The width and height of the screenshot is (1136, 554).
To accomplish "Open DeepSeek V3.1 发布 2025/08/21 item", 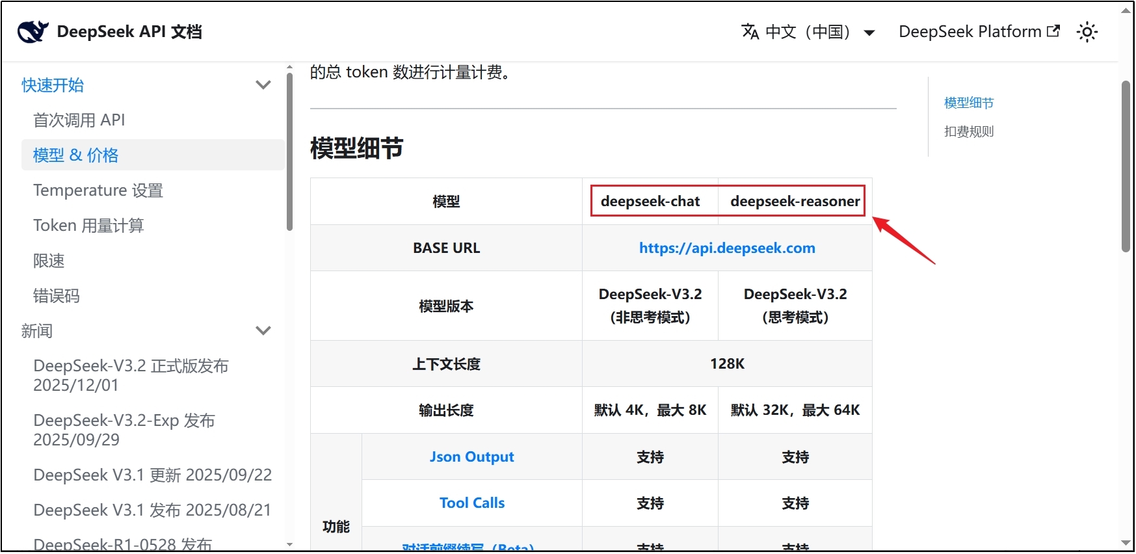I will (153, 510).
